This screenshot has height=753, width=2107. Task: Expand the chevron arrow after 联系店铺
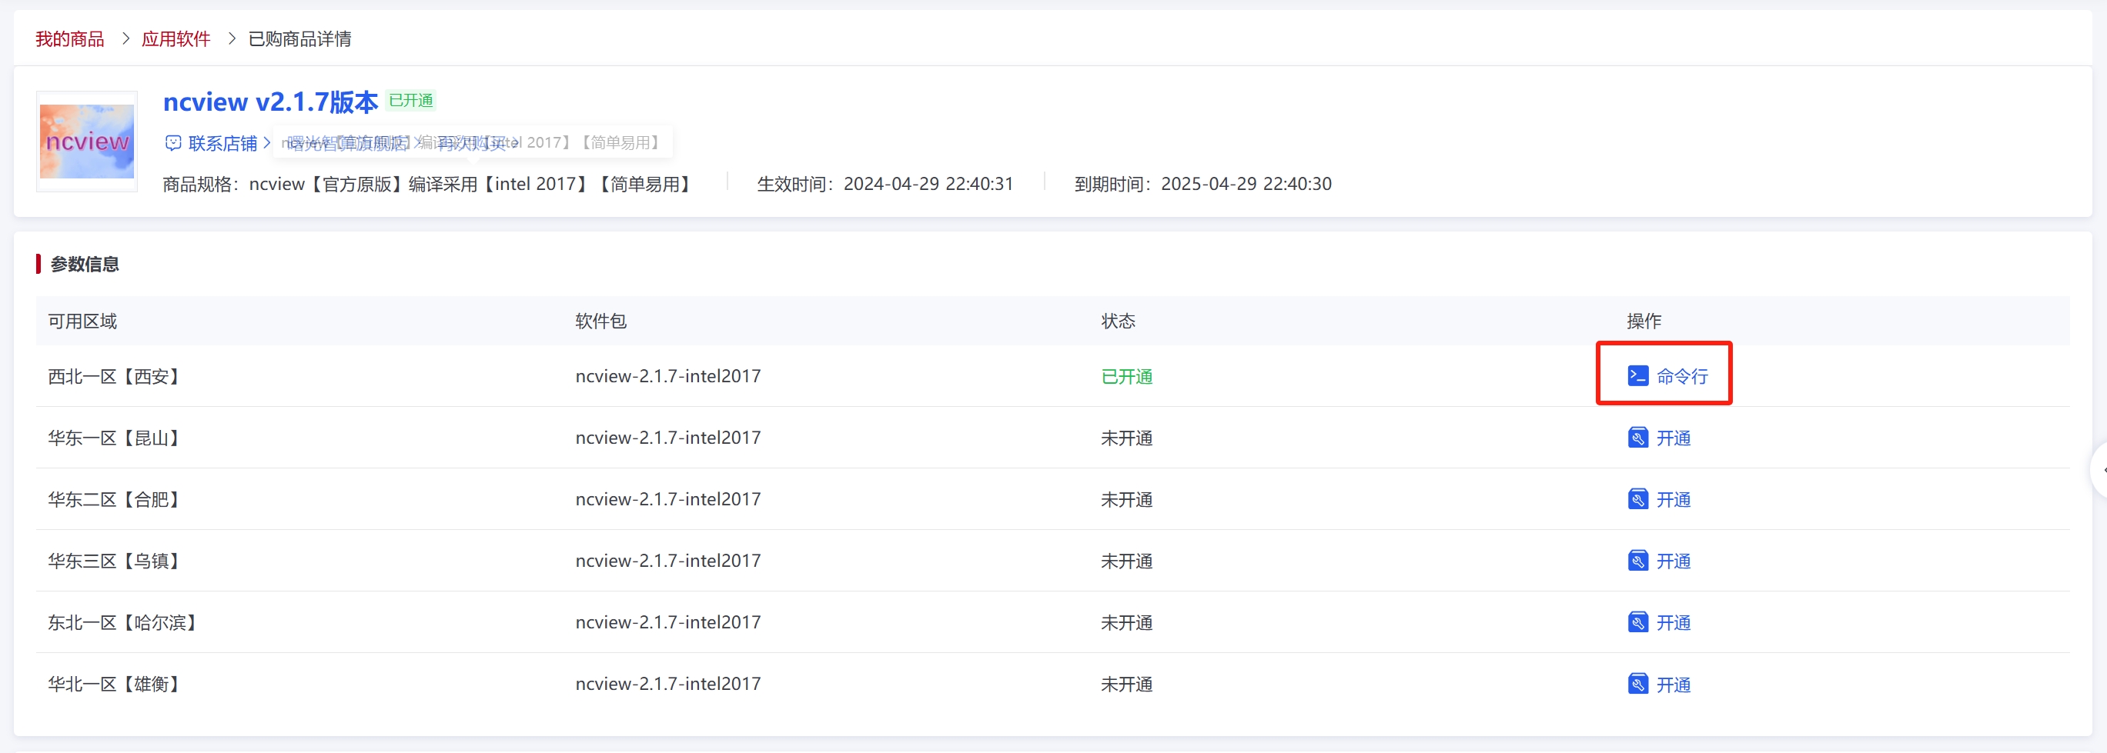266,143
